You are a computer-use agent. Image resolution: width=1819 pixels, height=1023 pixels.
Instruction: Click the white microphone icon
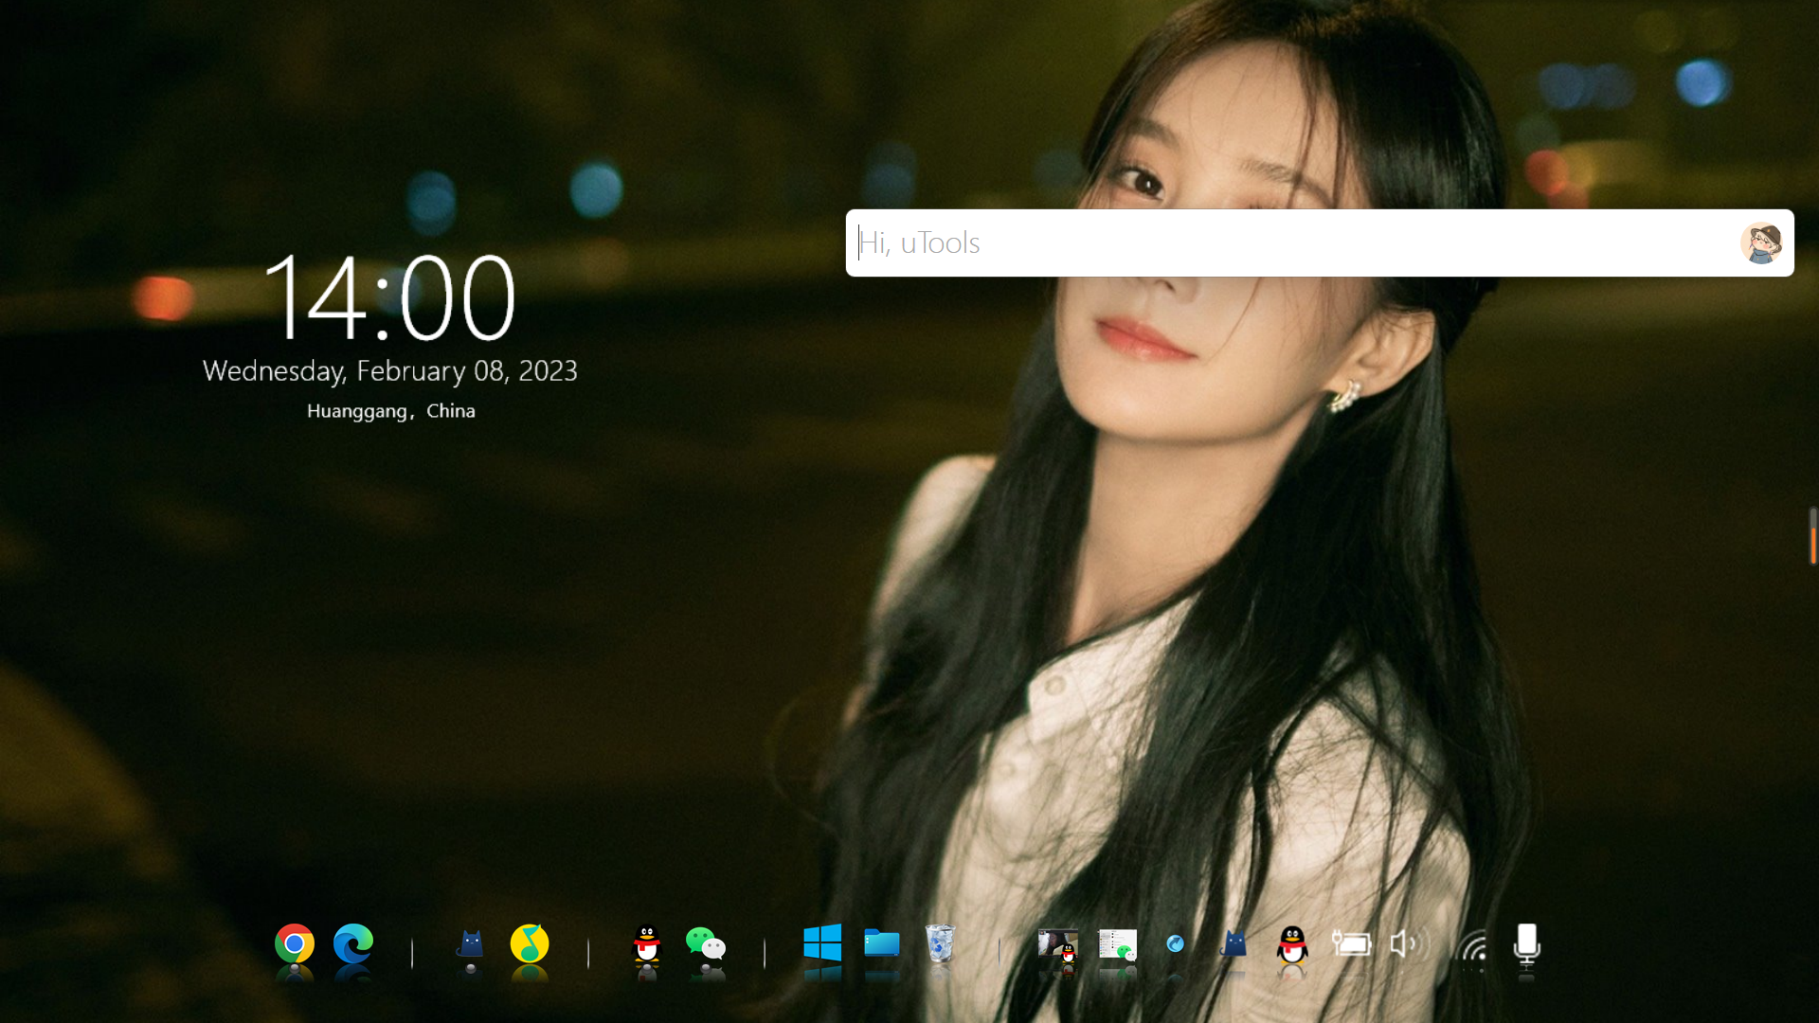point(1526,943)
